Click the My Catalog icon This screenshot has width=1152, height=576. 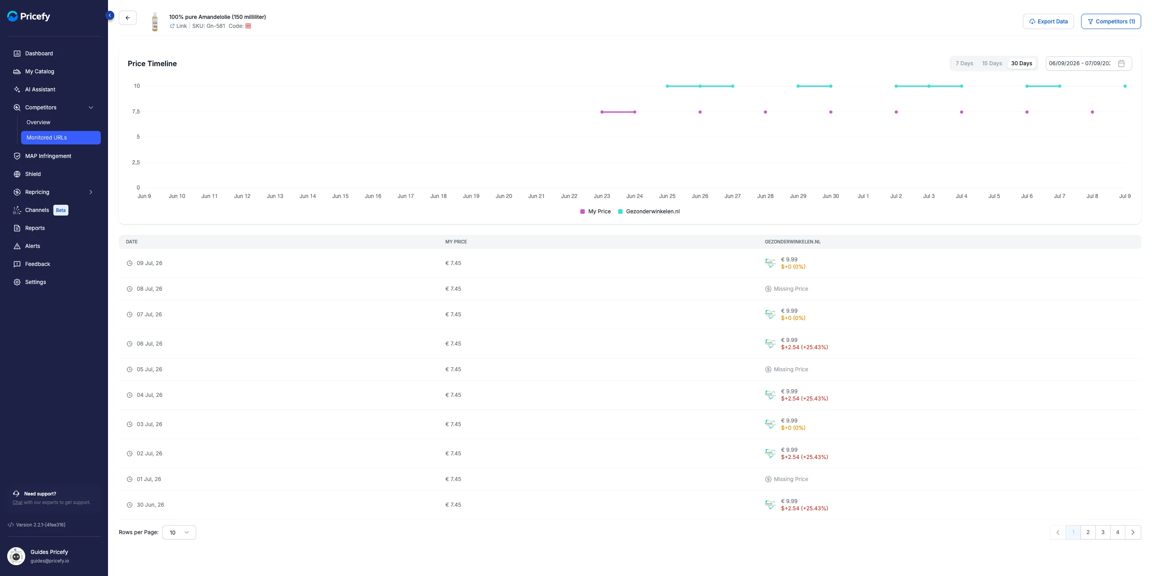click(x=17, y=72)
